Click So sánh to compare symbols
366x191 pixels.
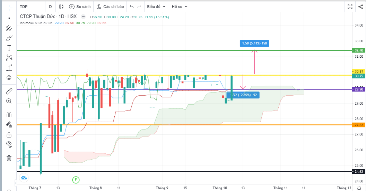[x=80, y=7]
